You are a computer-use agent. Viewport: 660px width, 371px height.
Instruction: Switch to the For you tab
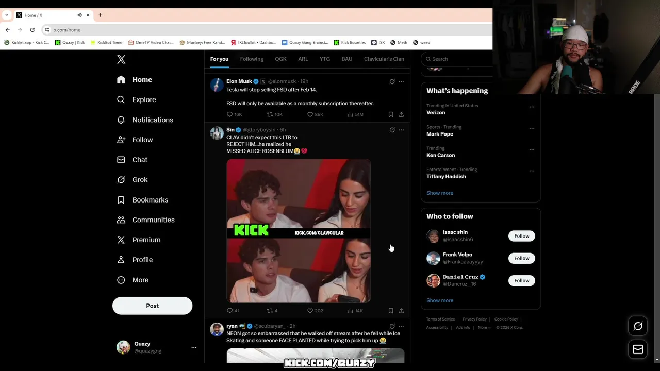[219, 59]
